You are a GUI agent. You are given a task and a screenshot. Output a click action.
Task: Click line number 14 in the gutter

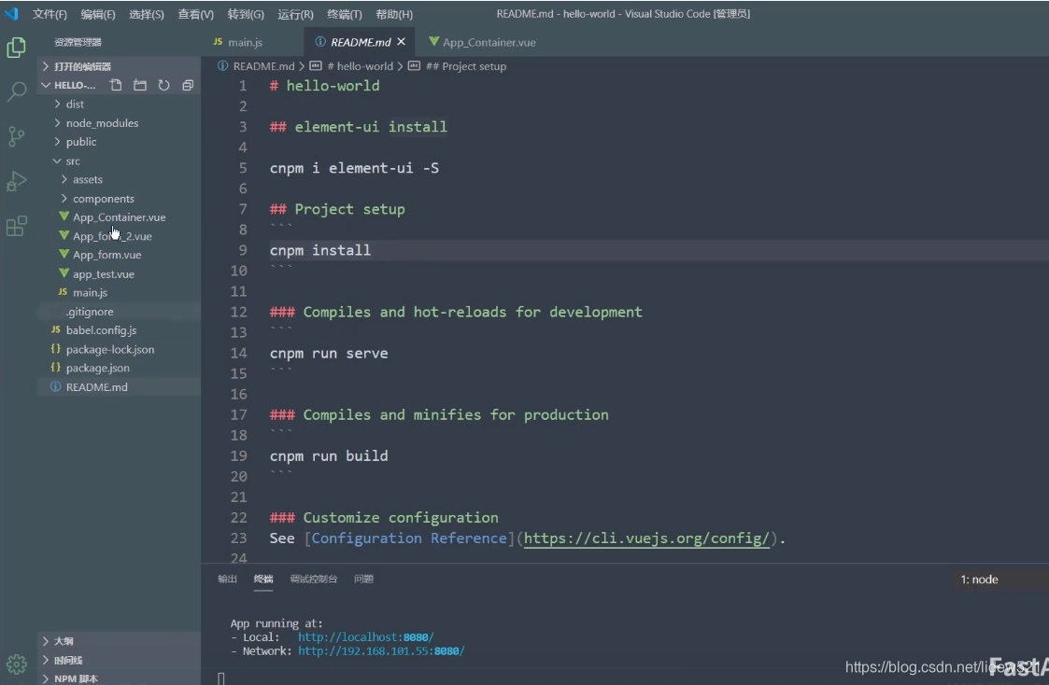point(239,353)
